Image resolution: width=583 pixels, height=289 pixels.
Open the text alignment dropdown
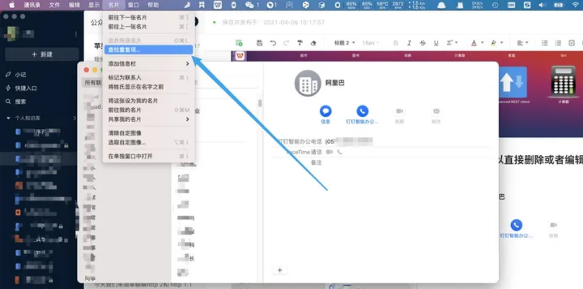coord(522,43)
